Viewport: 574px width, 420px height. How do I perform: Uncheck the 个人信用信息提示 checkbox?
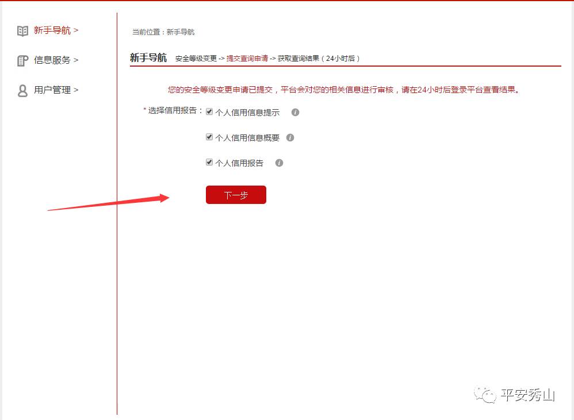(x=209, y=111)
